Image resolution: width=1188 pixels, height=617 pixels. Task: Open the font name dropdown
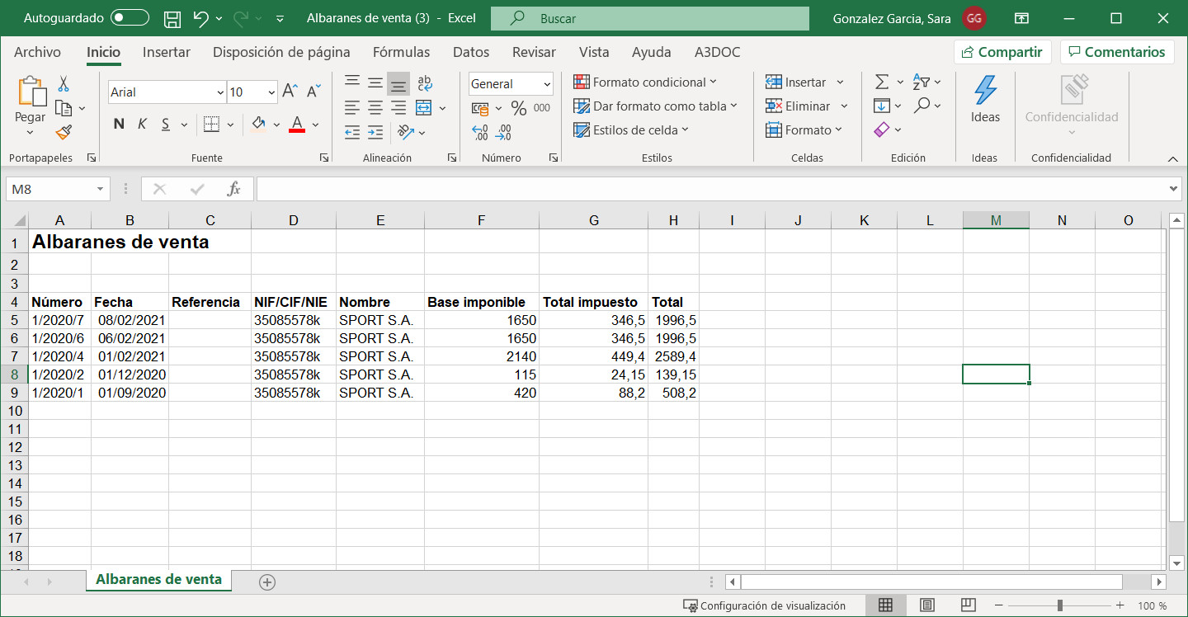[x=219, y=92]
